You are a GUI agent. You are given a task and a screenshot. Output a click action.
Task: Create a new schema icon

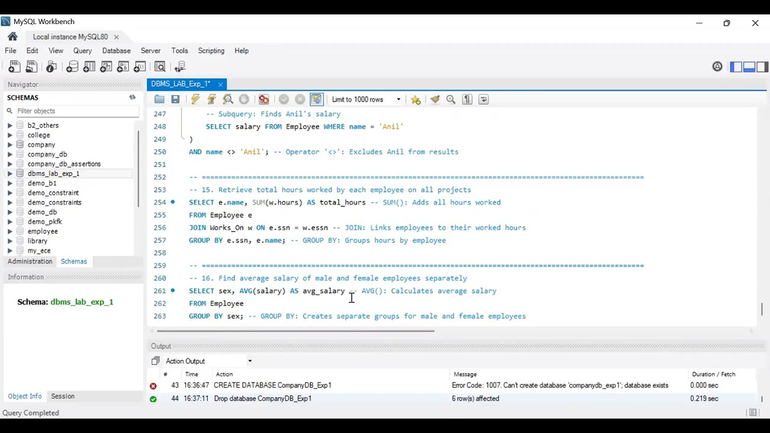click(x=72, y=67)
